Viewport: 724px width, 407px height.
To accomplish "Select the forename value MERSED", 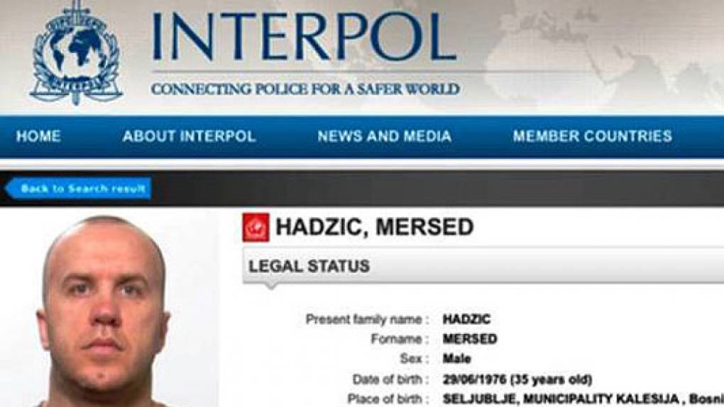I will tap(470, 339).
